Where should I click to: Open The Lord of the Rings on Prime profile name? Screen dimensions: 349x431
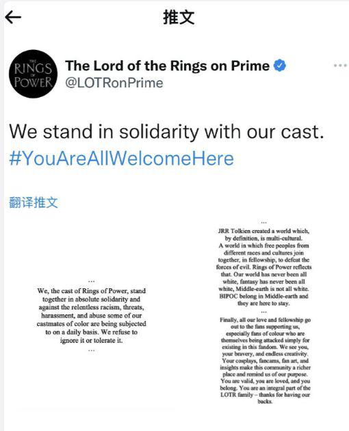(x=167, y=66)
